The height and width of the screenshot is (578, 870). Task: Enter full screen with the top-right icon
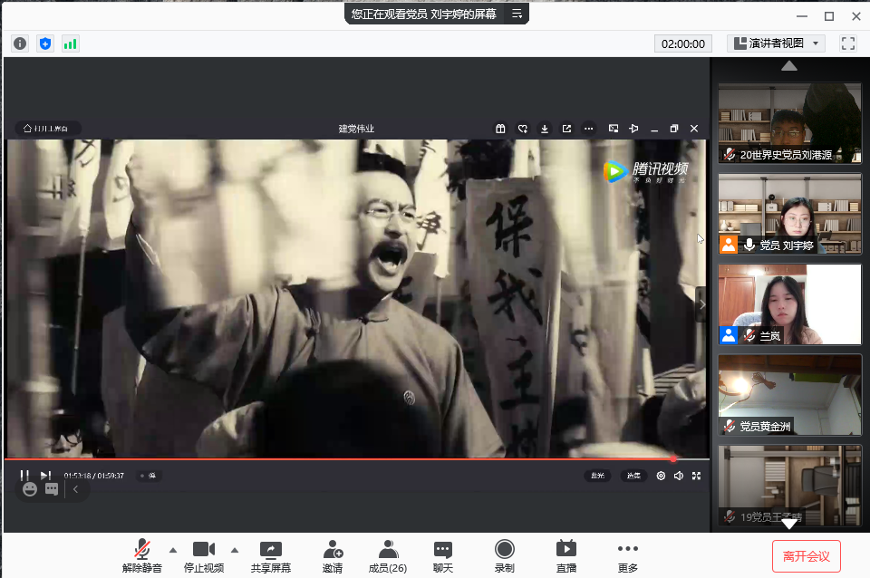[x=848, y=43]
